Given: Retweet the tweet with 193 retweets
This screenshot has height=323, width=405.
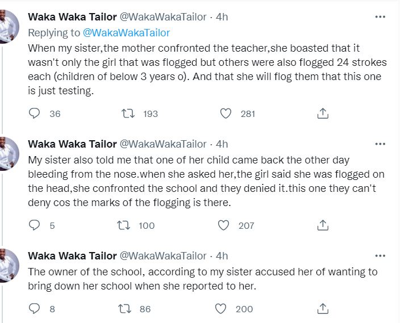Looking at the screenshot, I should pyautogui.click(x=128, y=114).
